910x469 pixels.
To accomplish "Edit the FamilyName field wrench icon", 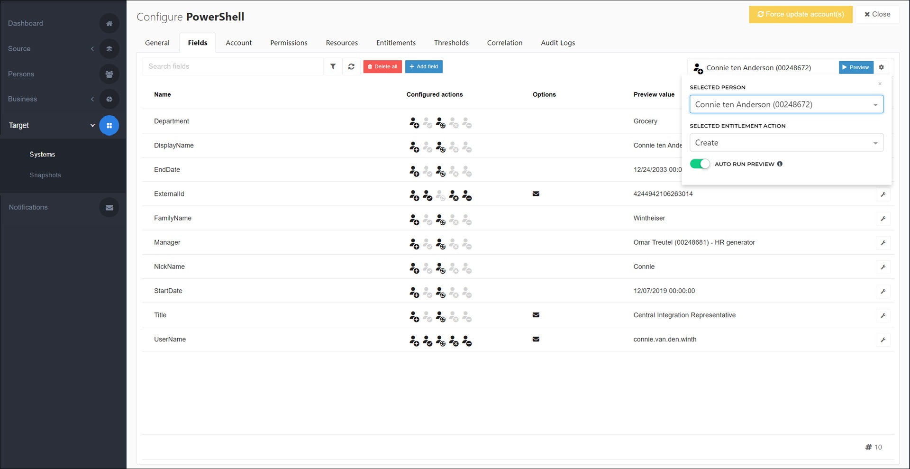I will pos(883,219).
